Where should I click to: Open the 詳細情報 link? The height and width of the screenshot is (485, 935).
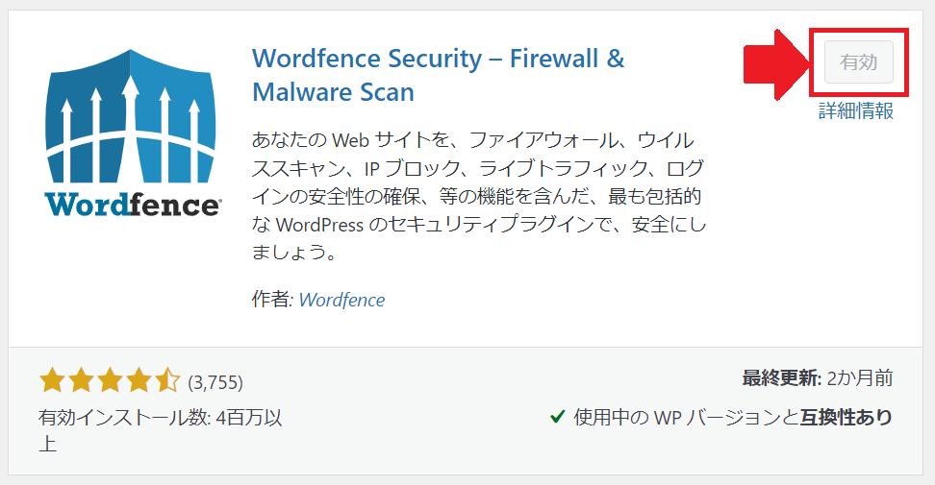pos(856,111)
